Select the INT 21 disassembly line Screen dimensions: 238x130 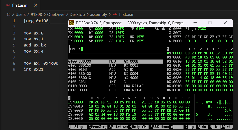116,82
